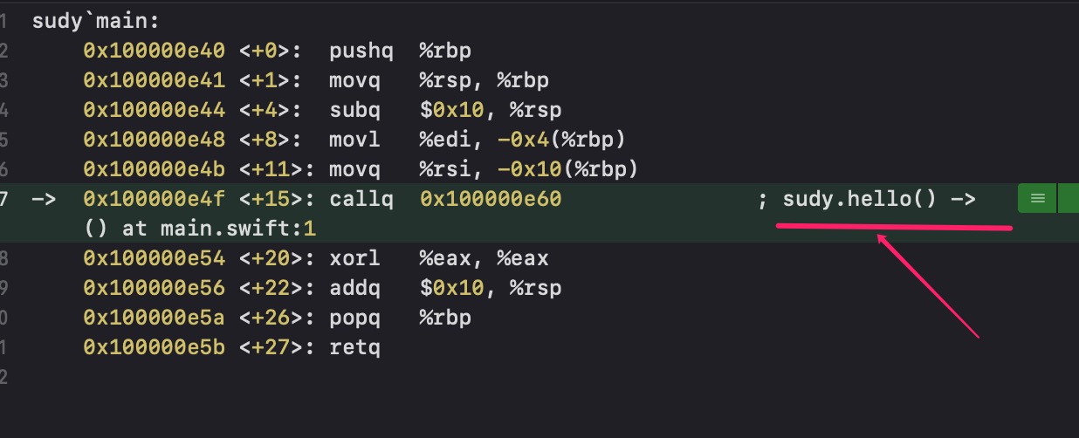Click callq target address 0x100000e60

pyautogui.click(x=491, y=199)
